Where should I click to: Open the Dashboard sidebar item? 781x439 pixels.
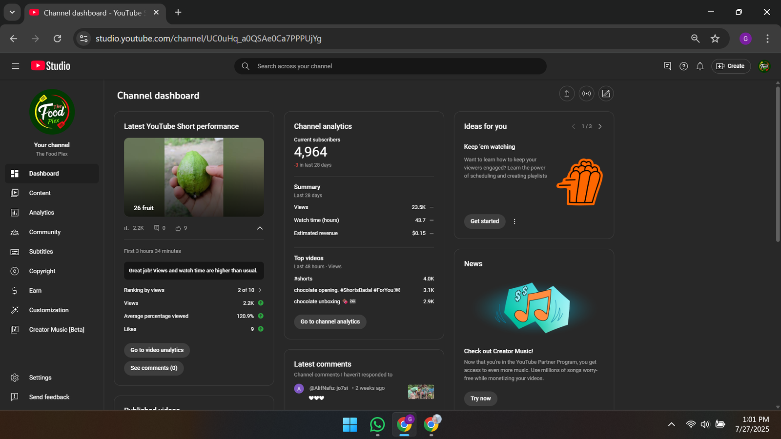pyautogui.click(x=52, y=174)
